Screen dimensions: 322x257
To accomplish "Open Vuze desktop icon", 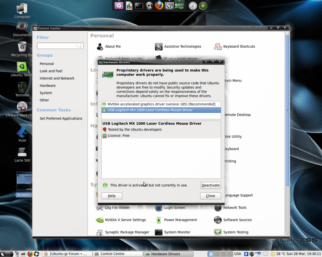I will pos(22,134).
